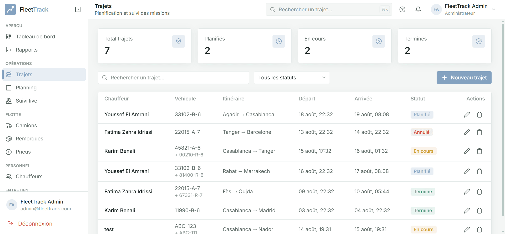Open Suivi live tracking

pos(44,101)
